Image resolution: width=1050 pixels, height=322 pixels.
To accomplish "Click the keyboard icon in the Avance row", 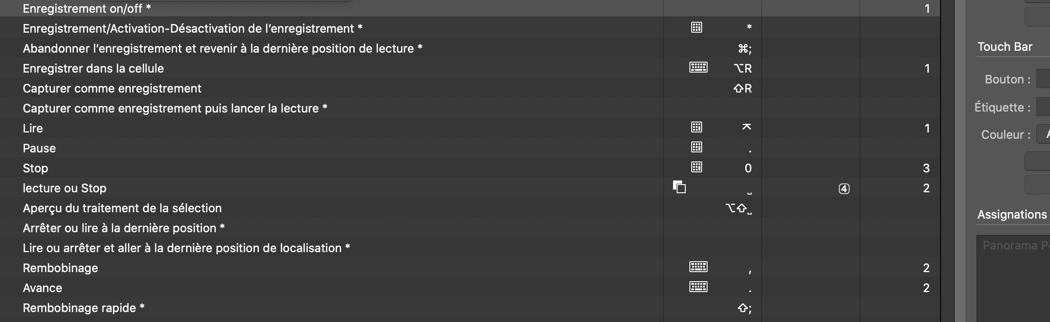I will coord(698,287).
